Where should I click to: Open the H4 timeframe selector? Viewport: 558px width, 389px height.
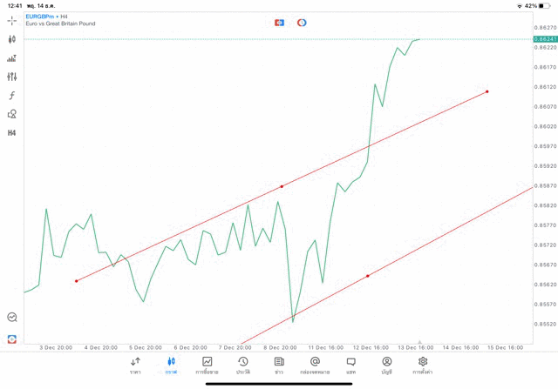coord(12,133)
